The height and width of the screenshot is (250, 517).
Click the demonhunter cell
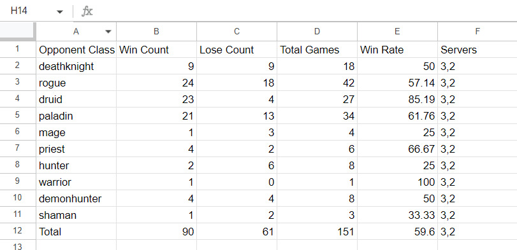pos(76,198)
